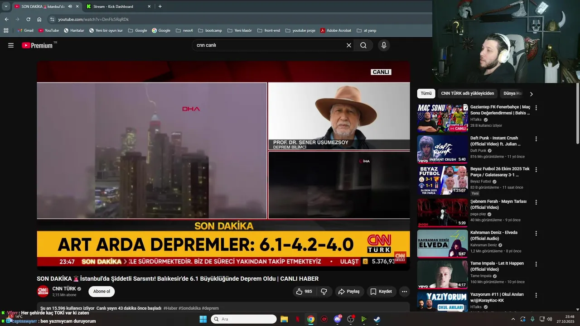The height and width of the screenshot is (326, 580).
Task: Open menu for Kahraman Deniz Elveda video
Action: (536, 233)
